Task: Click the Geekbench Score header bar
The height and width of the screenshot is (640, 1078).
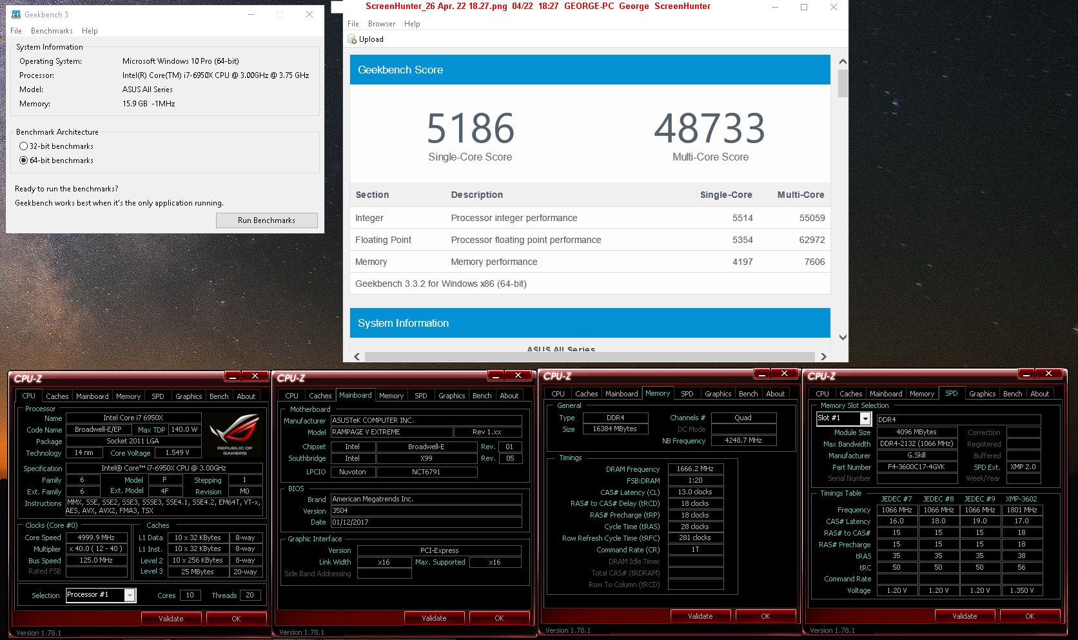Action: coord(590,70)
